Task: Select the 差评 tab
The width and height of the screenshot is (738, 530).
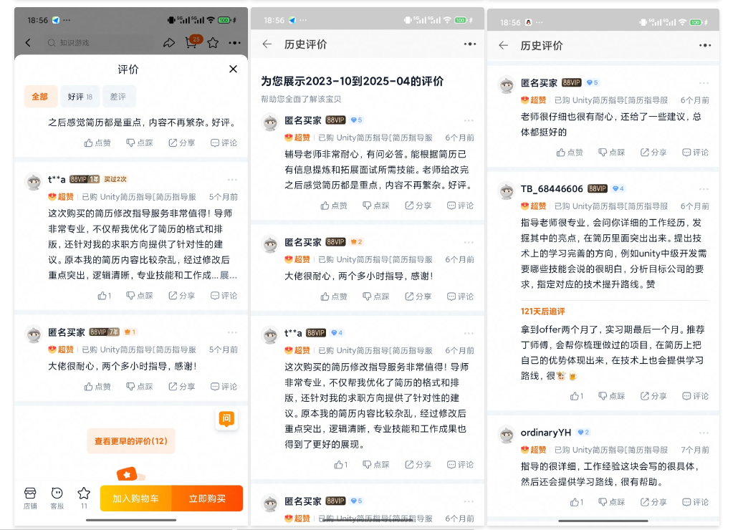Action: point(118,97)
